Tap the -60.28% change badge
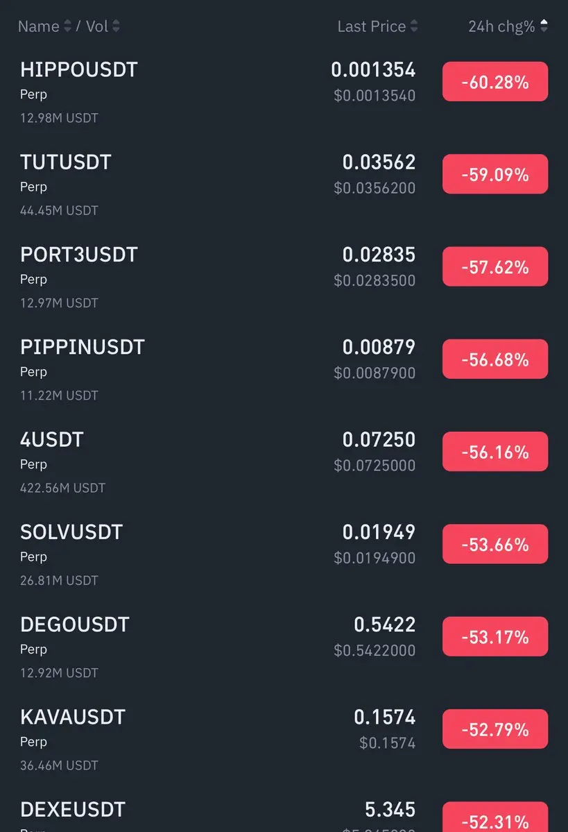 pos(495,82)
